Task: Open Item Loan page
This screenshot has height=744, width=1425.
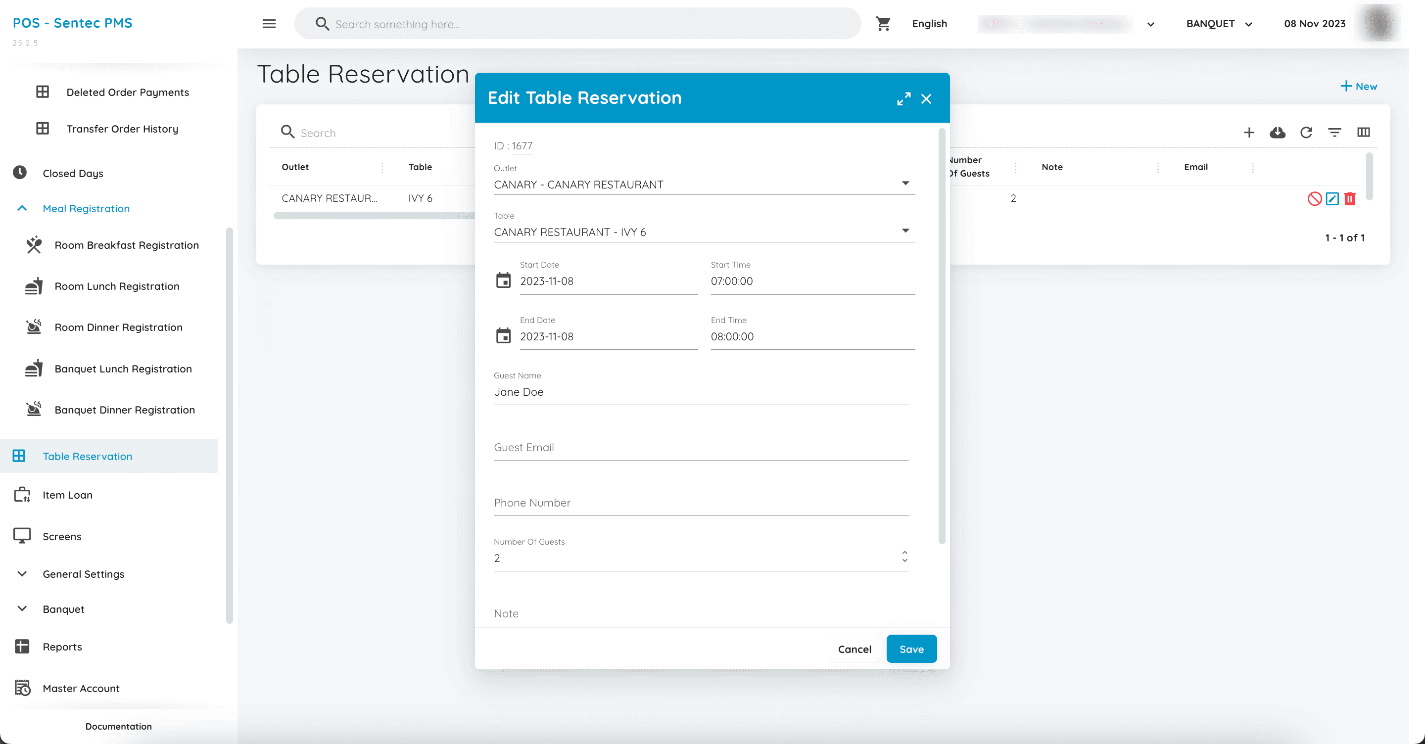Action: tap(67, 495)
